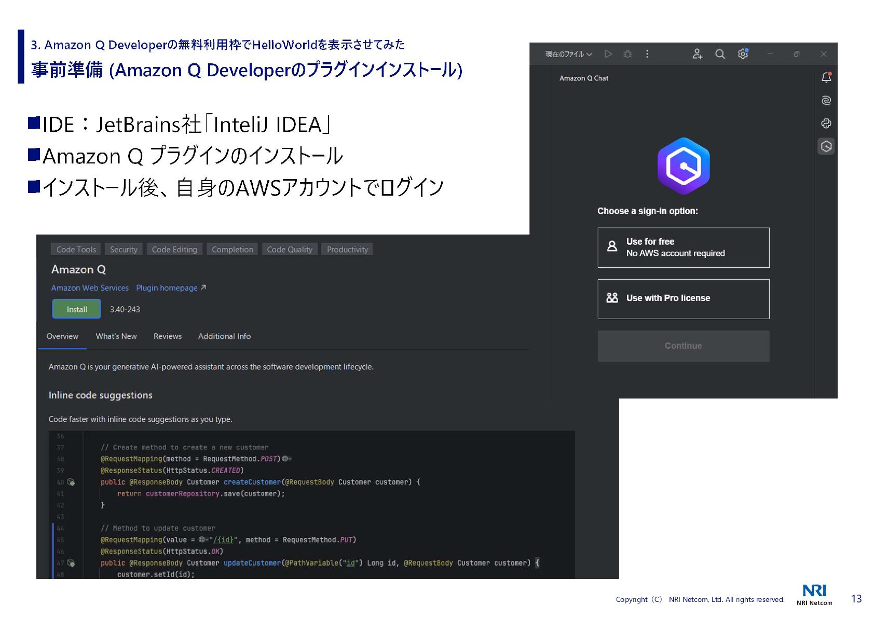Click the Inline code suggestions heading

(x=101, y=395)
